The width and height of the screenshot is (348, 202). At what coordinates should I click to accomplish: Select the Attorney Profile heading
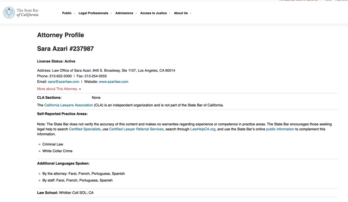[x=61, y=35]
